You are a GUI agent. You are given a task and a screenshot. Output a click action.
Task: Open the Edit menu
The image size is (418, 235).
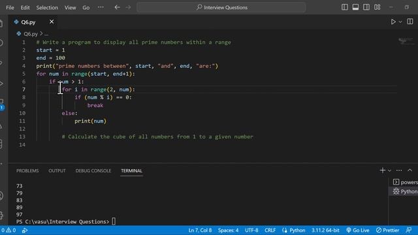coord(25,7)
